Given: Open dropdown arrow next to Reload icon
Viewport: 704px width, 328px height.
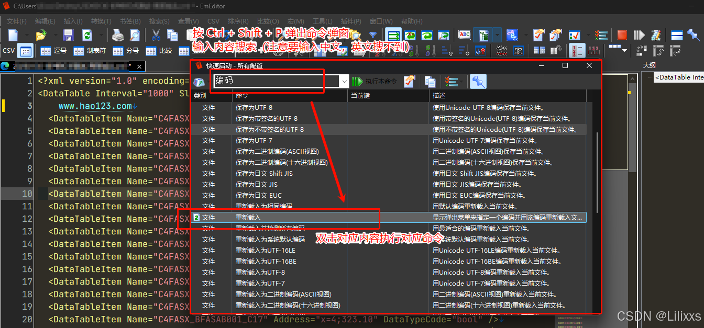Looking at the screenshot, I should coord(101,36).
